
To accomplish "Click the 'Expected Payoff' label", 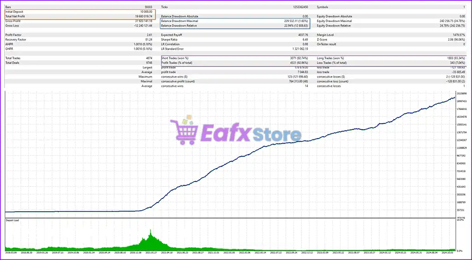I will click(x=171, y=35).
